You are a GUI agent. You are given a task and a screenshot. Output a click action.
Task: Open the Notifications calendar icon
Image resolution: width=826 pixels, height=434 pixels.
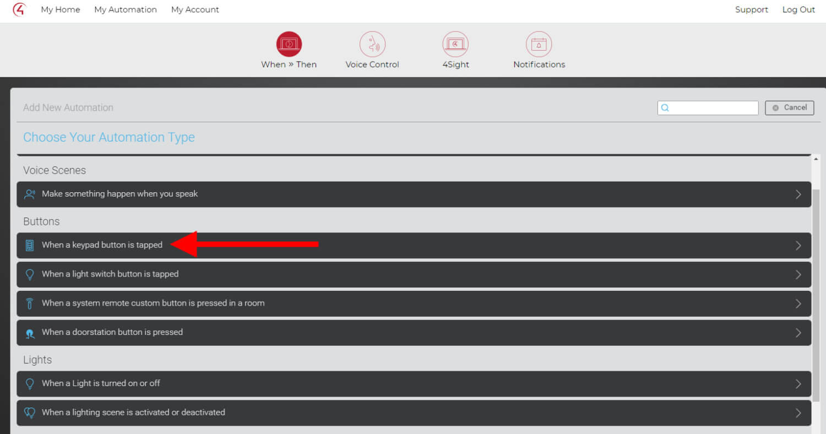(x=539, y=44)
